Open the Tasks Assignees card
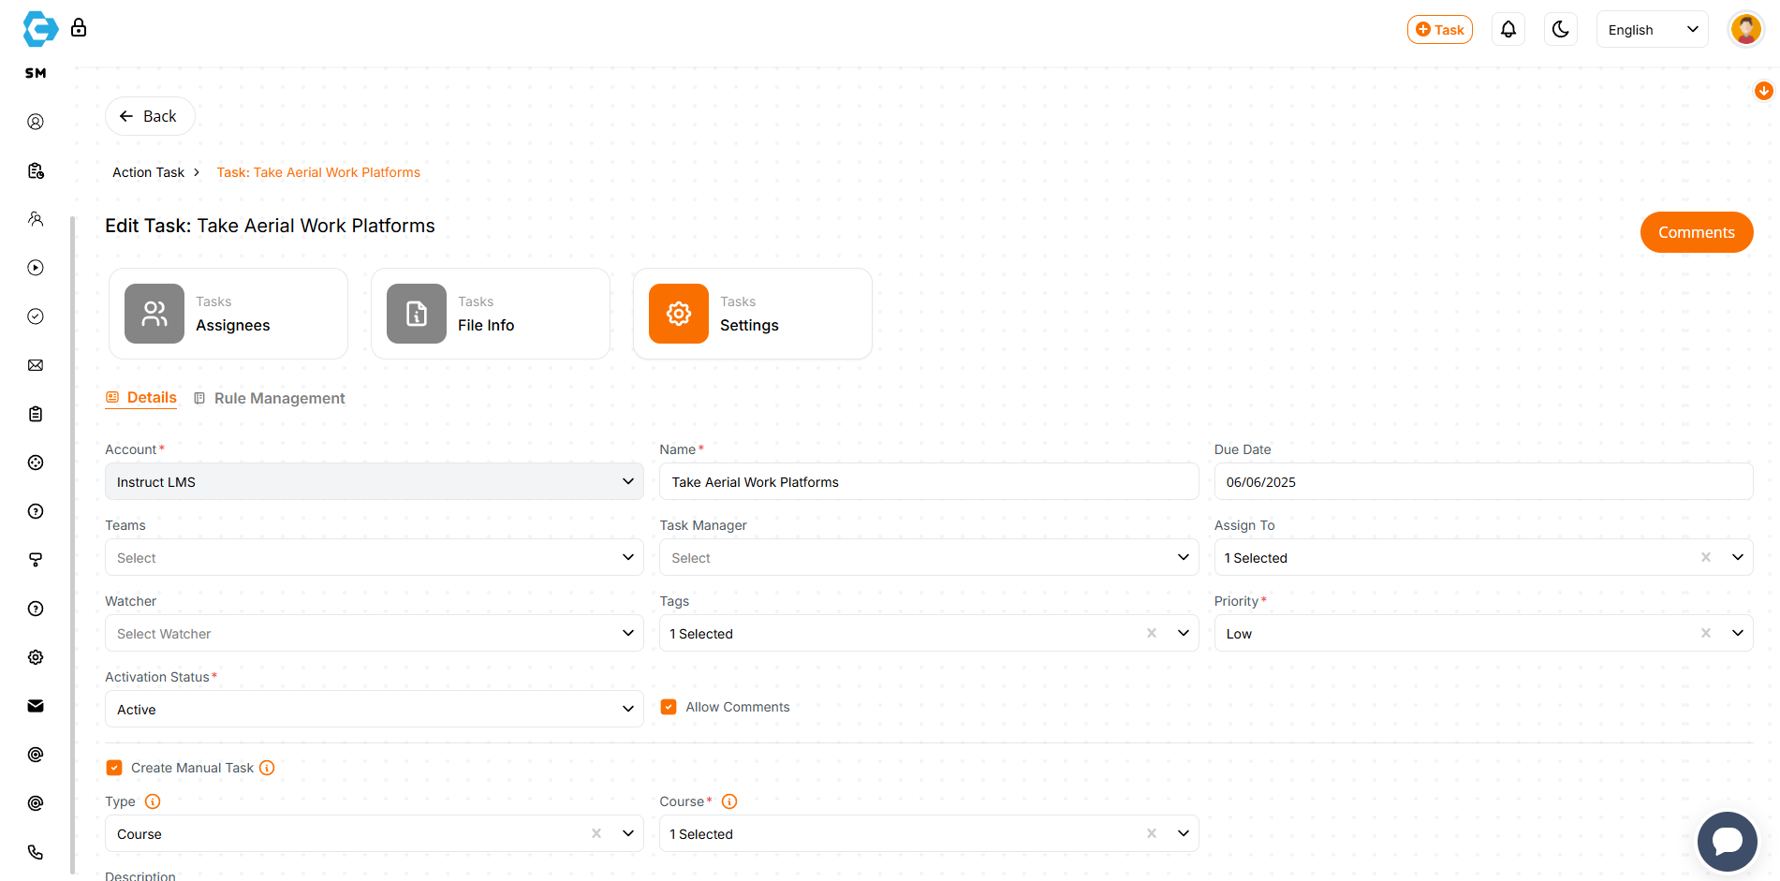 [x=228, y=314]
